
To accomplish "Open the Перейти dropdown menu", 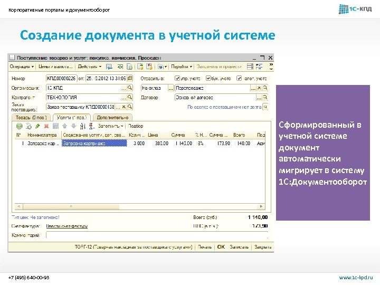I will pos(182,66).
